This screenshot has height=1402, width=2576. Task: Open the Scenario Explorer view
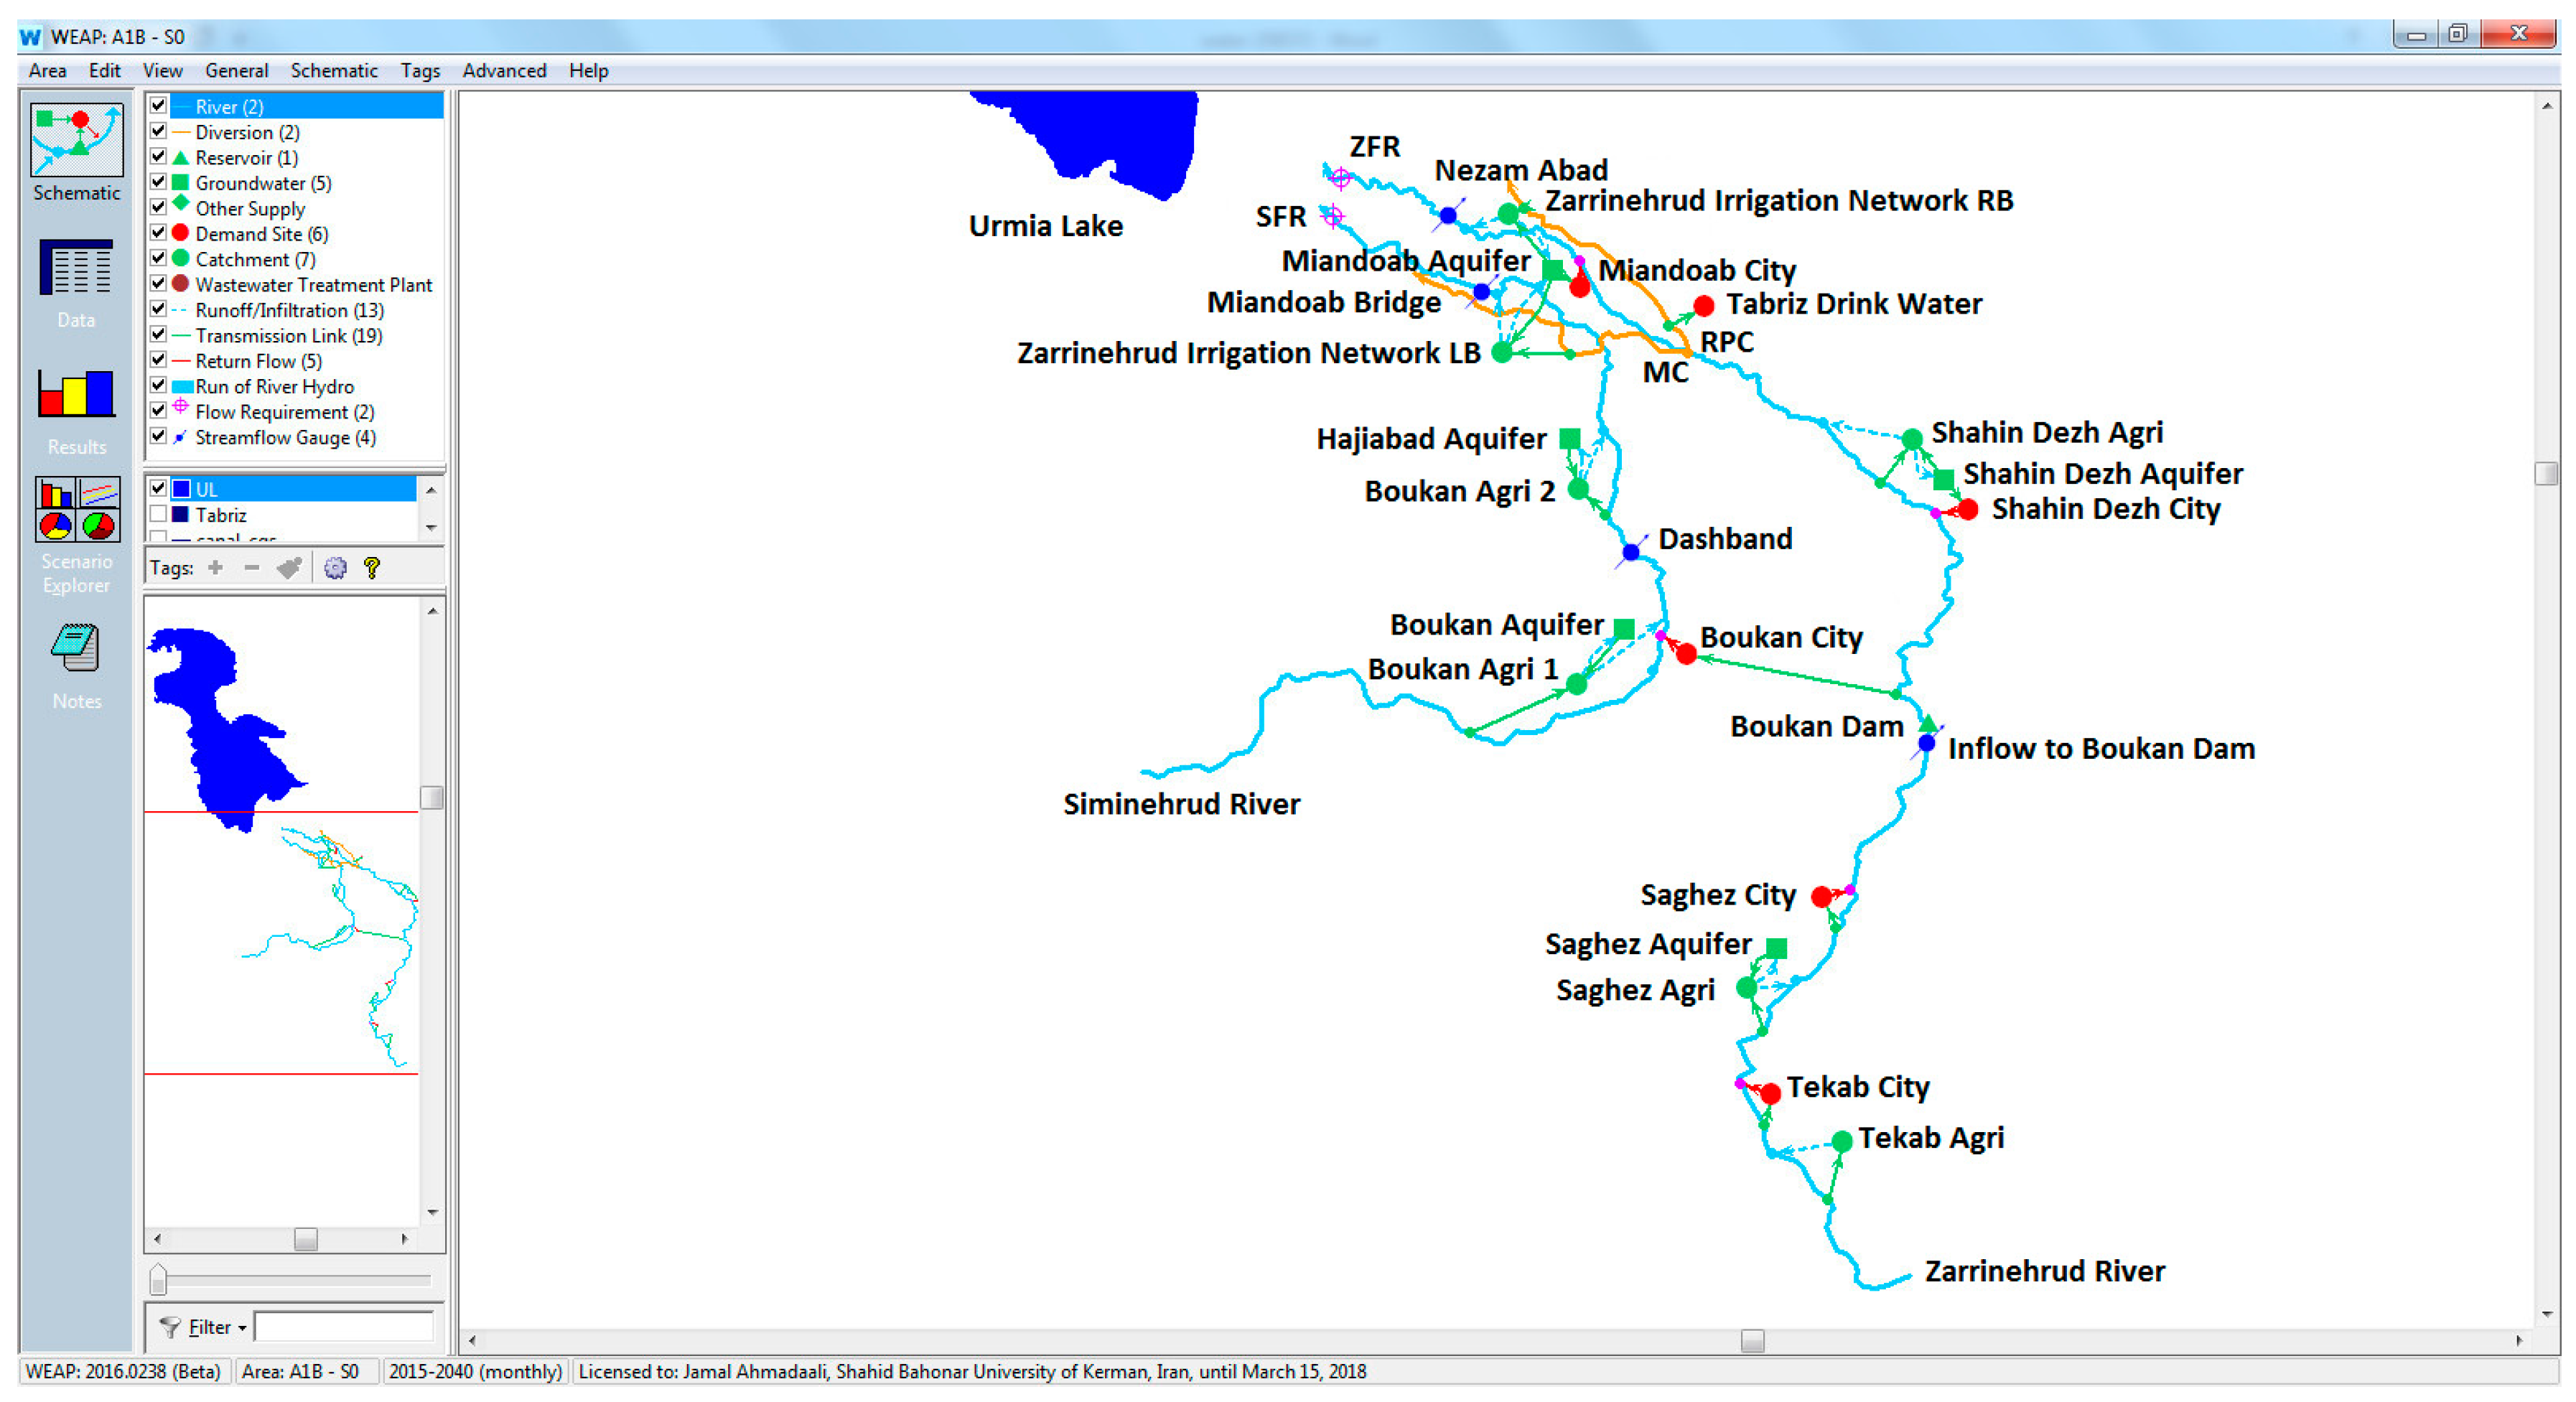(x=77, y=511)
